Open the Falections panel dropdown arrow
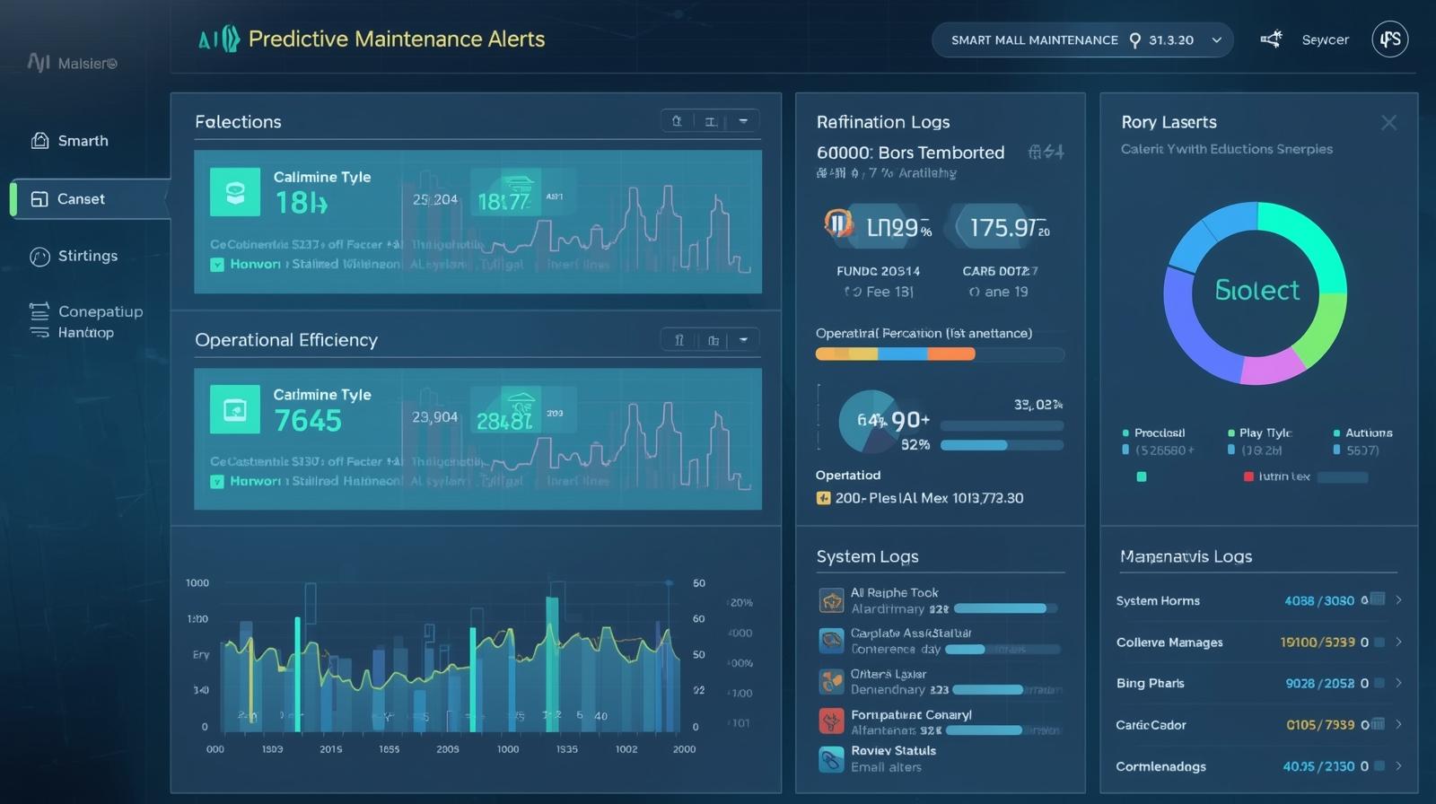This screenshot has height=804, width=1436. (743, 121)
